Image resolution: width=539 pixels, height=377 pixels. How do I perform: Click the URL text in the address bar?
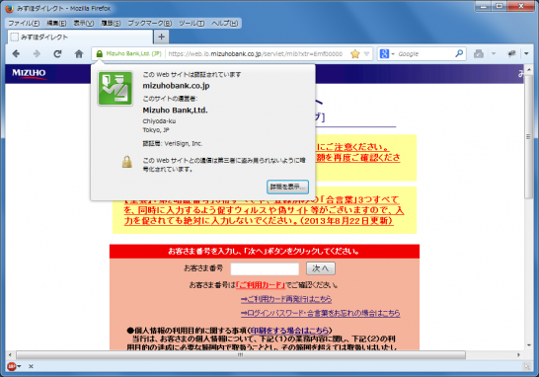[255, 54]
